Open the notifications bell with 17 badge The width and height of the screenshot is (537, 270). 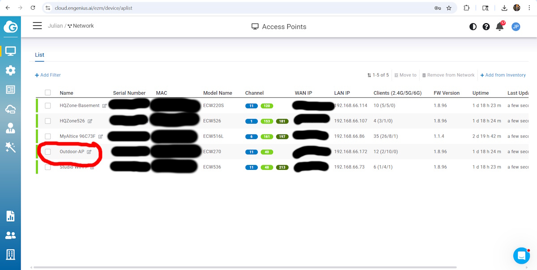[500, 26]
